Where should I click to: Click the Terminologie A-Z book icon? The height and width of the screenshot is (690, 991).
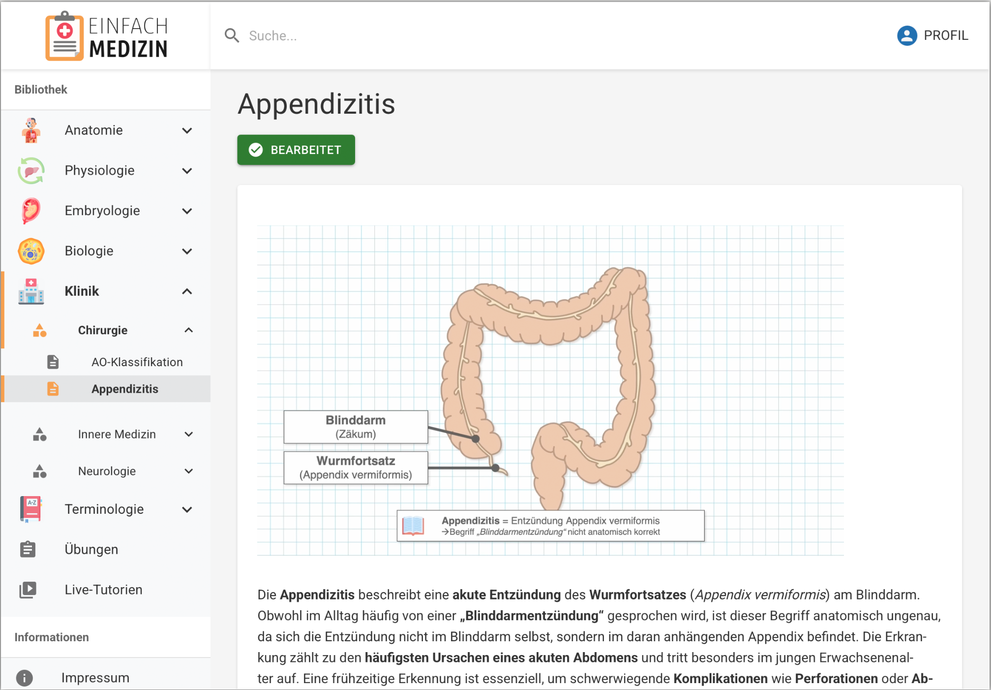(31, 509)
